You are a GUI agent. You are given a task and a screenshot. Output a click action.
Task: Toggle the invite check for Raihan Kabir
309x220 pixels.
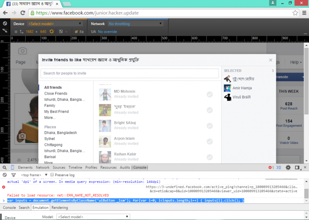tap(210, 157)
